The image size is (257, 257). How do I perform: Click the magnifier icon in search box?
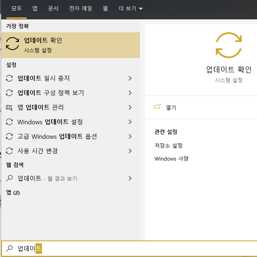[9, 249]
